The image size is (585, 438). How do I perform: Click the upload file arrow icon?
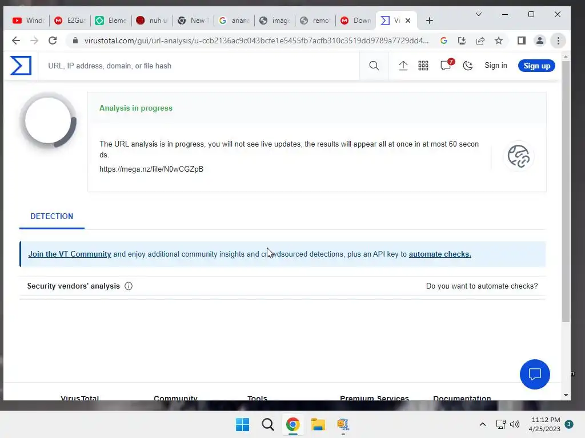pos(403,66)
